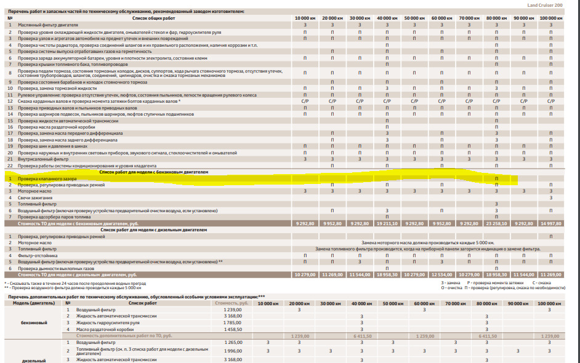Click the "Land Cruiser 200" title text
Viewport: 580px width, 363px height.
(544, 5)
